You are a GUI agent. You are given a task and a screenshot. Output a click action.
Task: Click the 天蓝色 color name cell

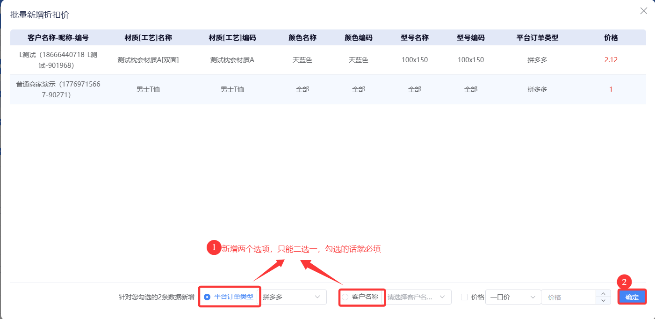click(302, 60)
